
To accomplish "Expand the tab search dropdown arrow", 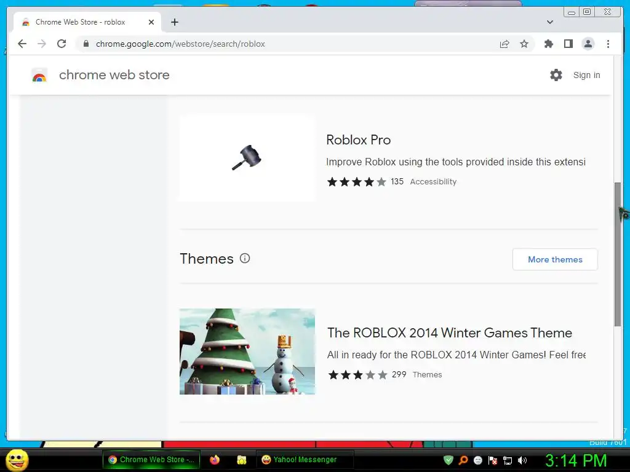I will click(x=549, y=22).
